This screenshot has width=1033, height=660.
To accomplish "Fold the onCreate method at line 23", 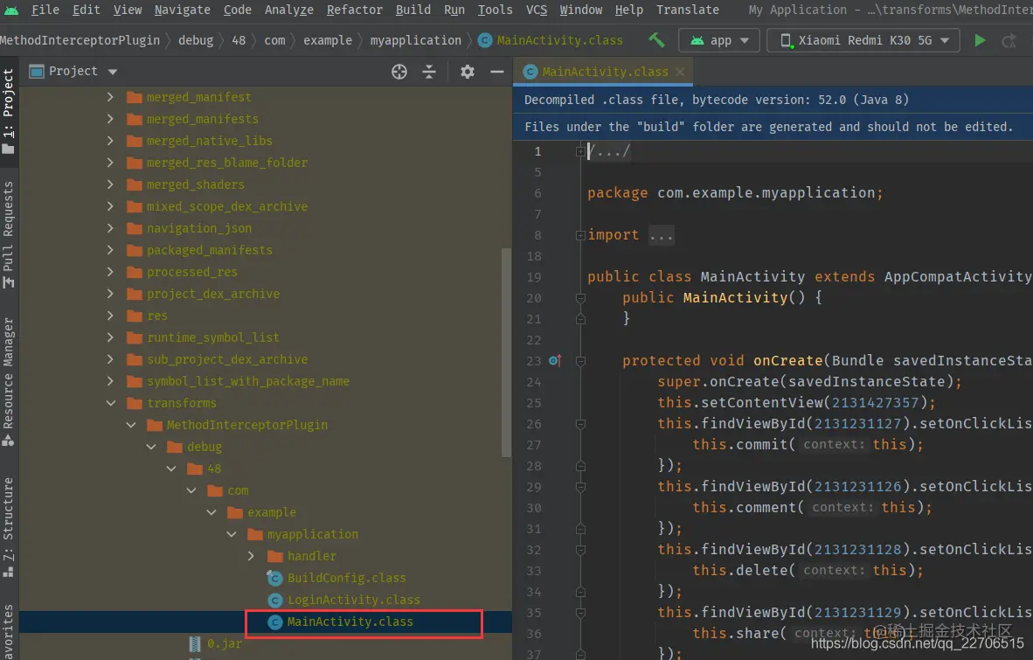I will [580, 361].
